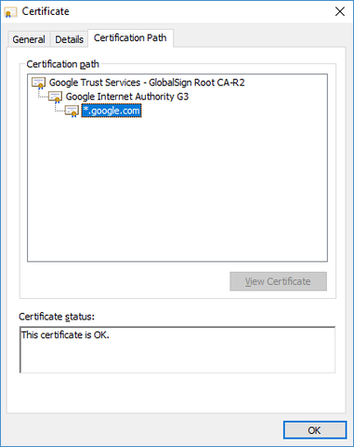Click the Certificate window title icon
Screen dimensions: 354x447
pos(11,12)
